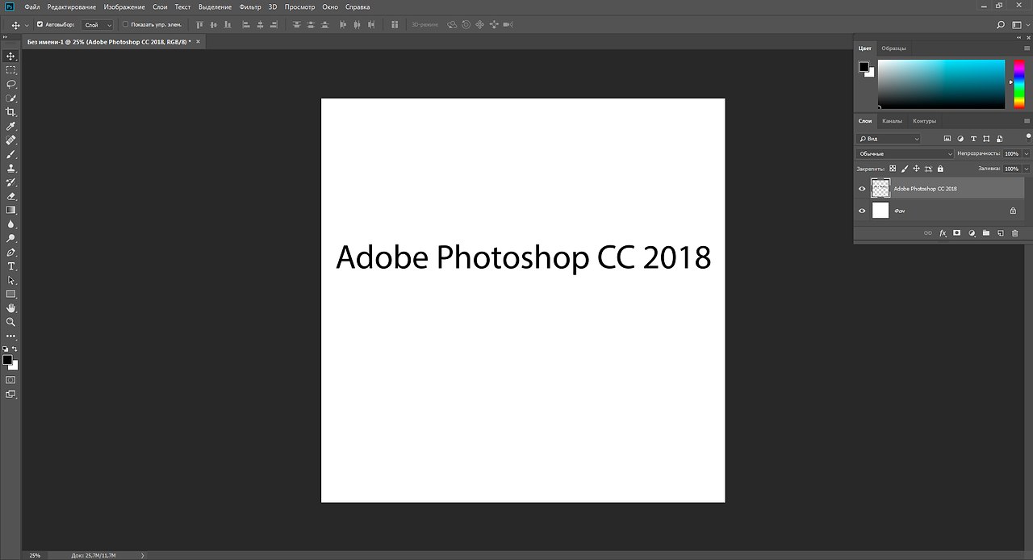Switch to the Каналы tab
The image size is (1033, 560).
coord(892,121)
